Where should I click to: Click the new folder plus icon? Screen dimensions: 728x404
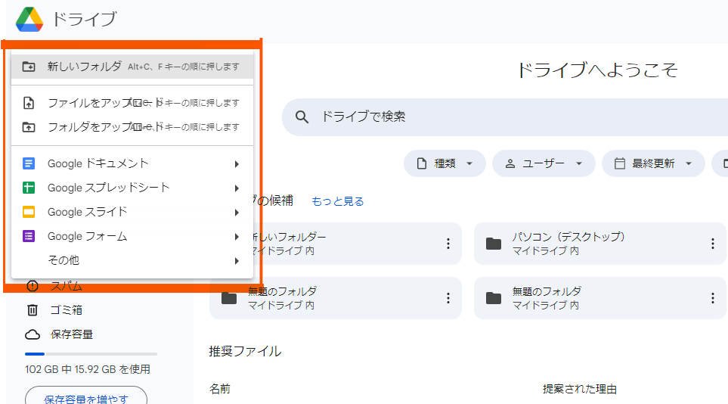pos(29,67)
